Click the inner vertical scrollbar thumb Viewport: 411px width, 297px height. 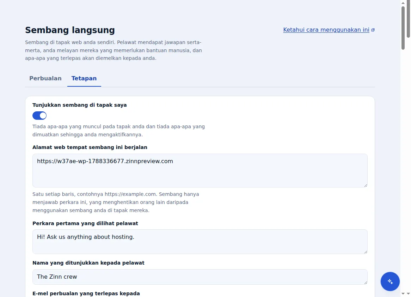tap(403, 27)
